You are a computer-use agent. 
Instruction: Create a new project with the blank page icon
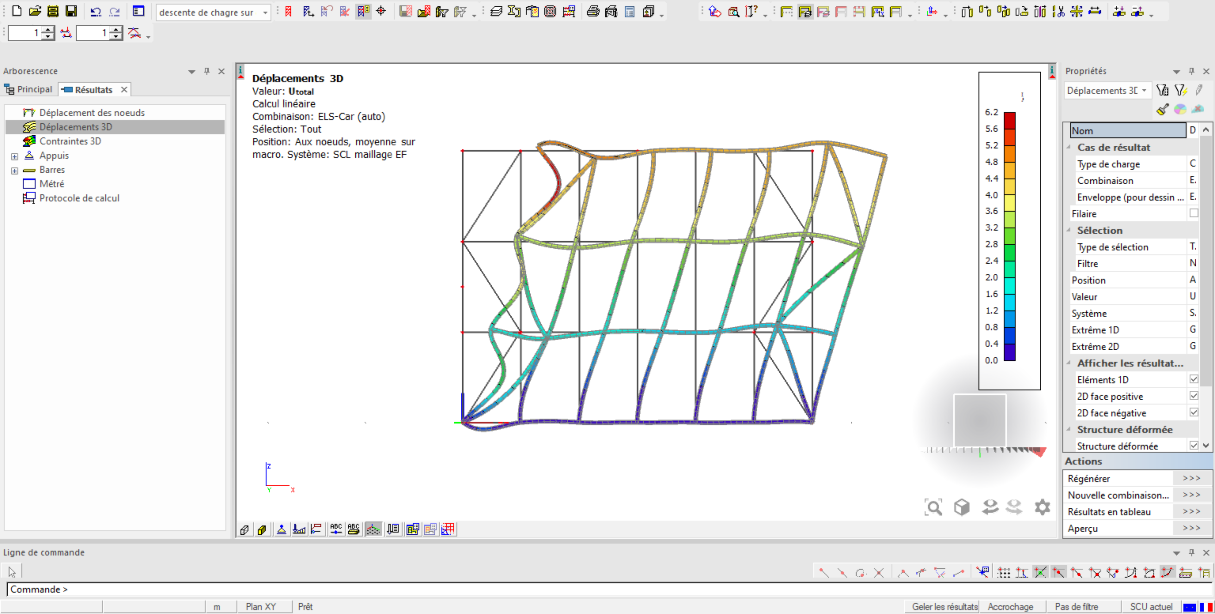click(16, 11)
